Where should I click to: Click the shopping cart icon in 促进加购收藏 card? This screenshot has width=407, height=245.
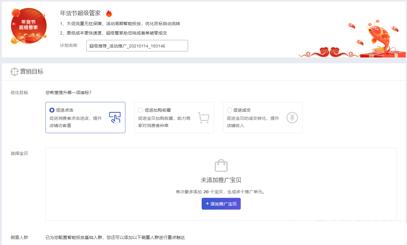(x=203, y=118)
